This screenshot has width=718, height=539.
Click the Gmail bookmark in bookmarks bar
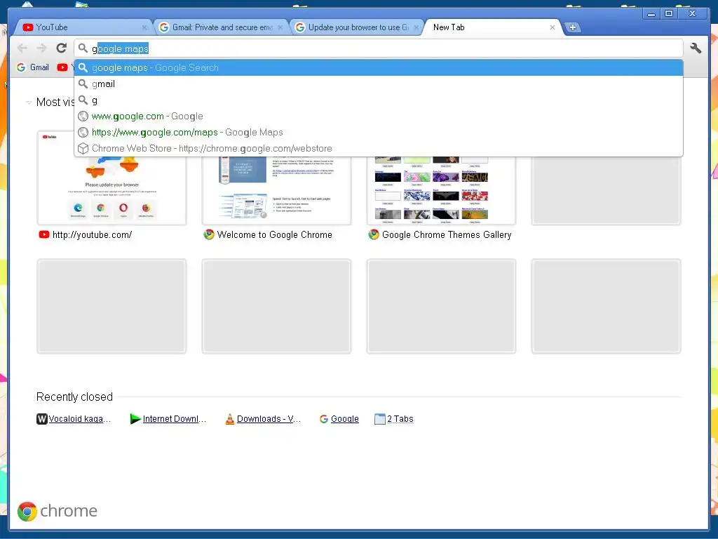click(x=33, y=67)
